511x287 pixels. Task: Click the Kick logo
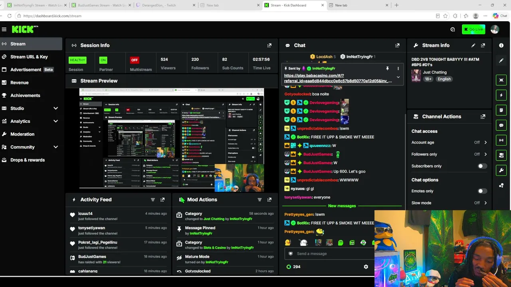[25, 29]
